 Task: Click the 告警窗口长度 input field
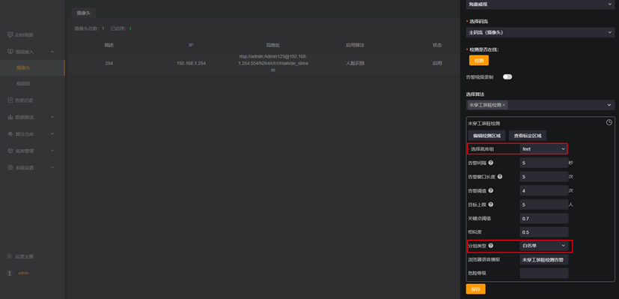pos(544,177)
